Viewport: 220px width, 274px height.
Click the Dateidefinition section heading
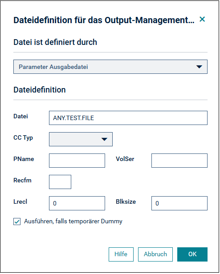pos(40,90)
